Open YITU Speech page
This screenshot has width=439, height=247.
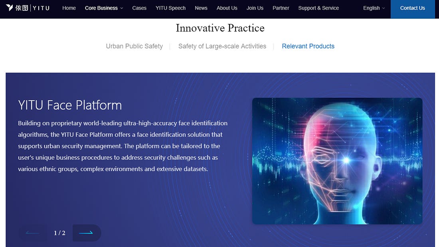tap(170, 8)
